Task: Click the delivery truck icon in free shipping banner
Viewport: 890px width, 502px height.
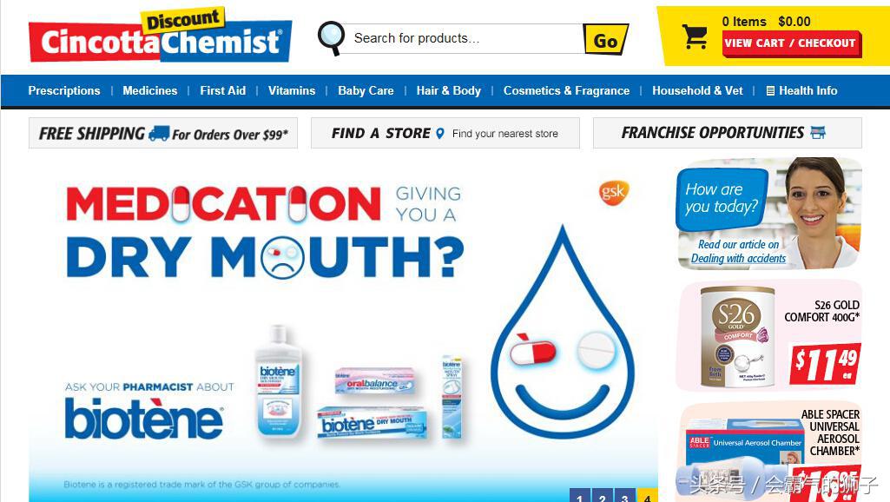Action: tap(159, 134)
